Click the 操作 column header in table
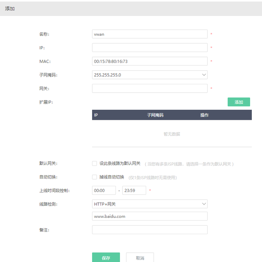 (204, 115)
